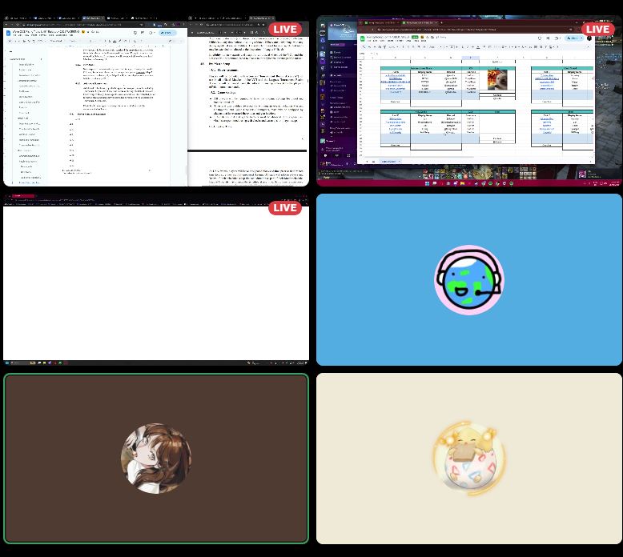623x557 pixels.
Task: Open version history icon in the Google Docs header
Action: pyautogui.click(x=135, y=33)
